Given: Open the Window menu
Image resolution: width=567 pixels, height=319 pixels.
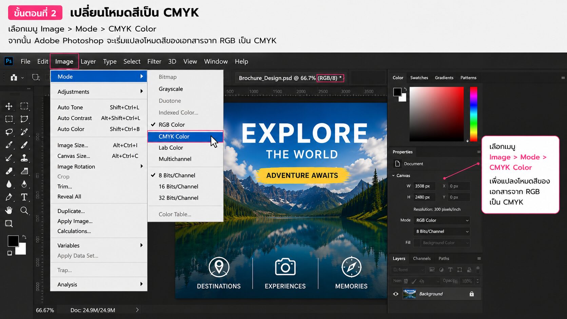Looking at the screenshot, I should coord(216,61).
